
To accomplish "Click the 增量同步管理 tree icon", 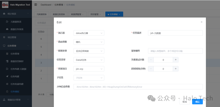I will [4, 100].
